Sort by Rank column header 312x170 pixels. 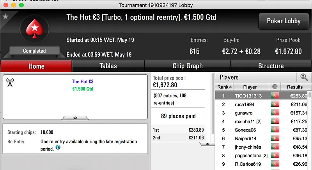(x=225, y=87)
